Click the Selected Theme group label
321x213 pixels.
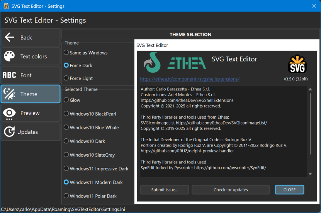81,90
